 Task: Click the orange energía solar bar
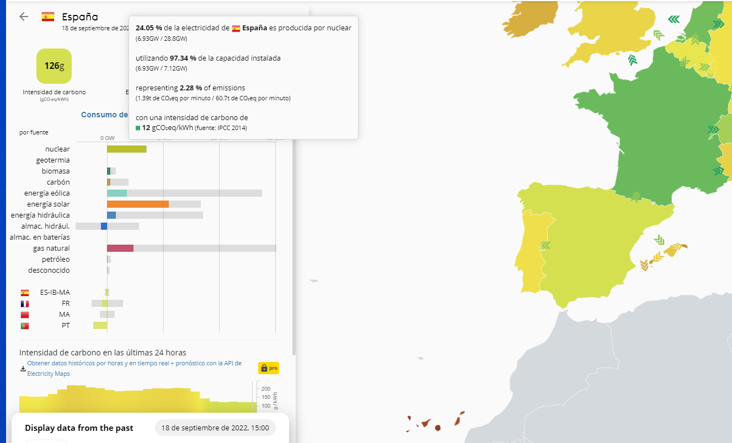(138, 204)
